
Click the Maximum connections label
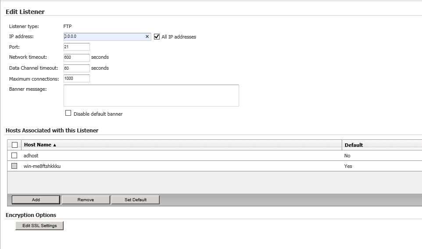point(34,79)
